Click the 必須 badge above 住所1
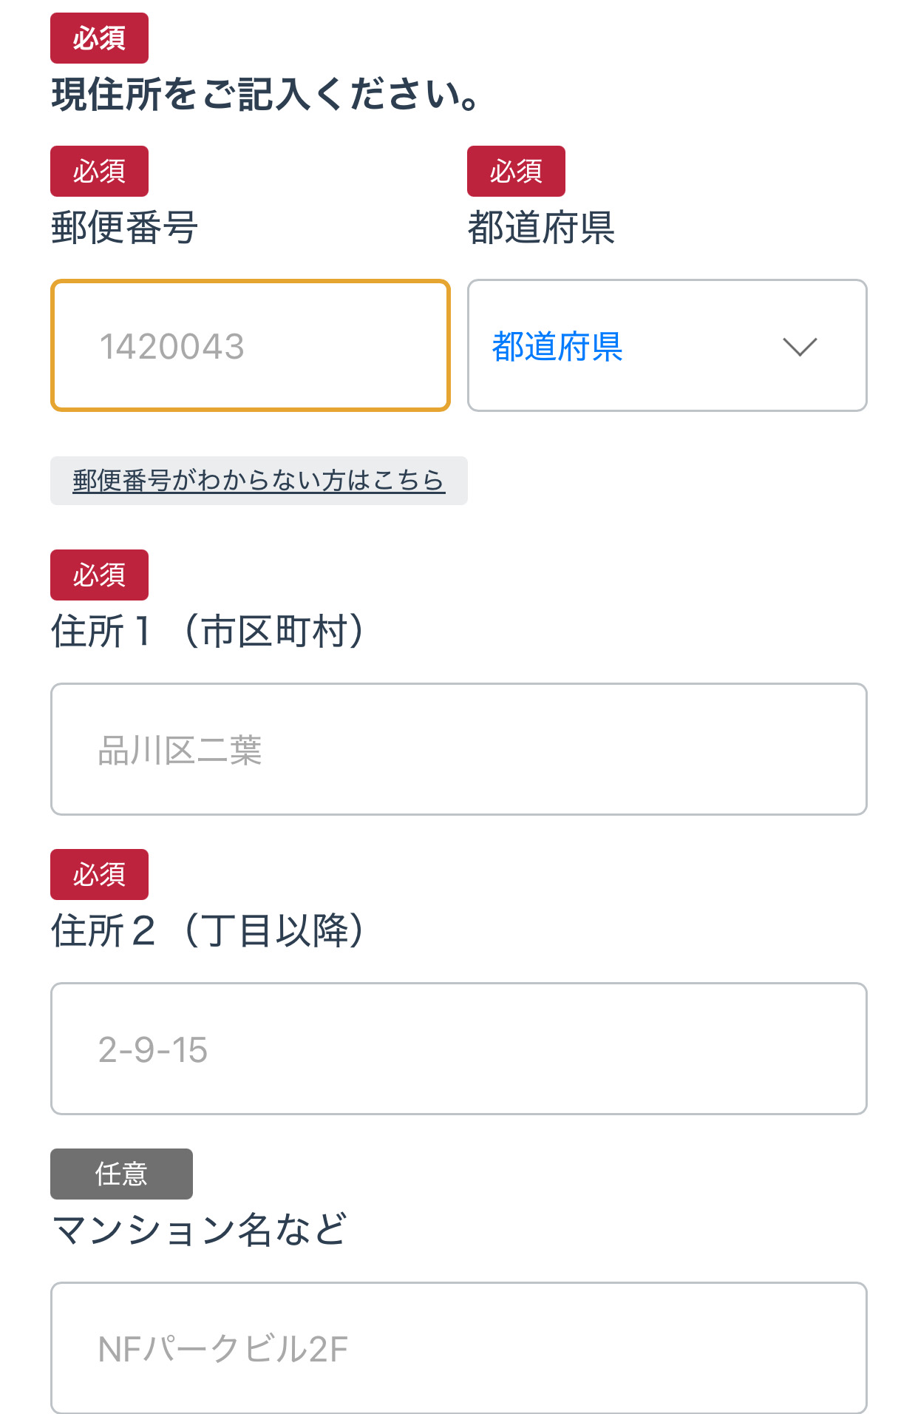Screen dimensions: 918x1414 tap(99, 575)
